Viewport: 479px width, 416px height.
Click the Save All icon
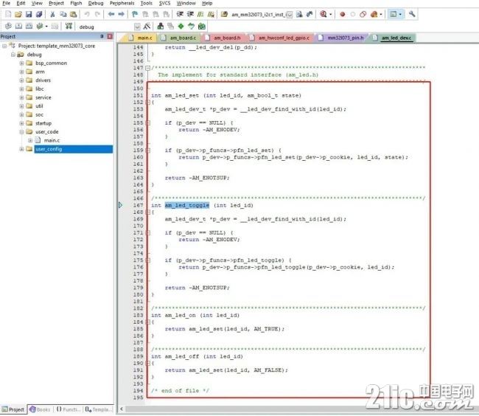[x=39, y=14]
